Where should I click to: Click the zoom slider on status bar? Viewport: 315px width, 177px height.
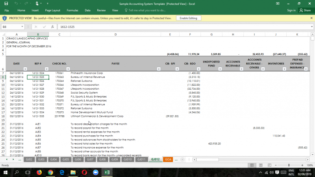point(289,165)
